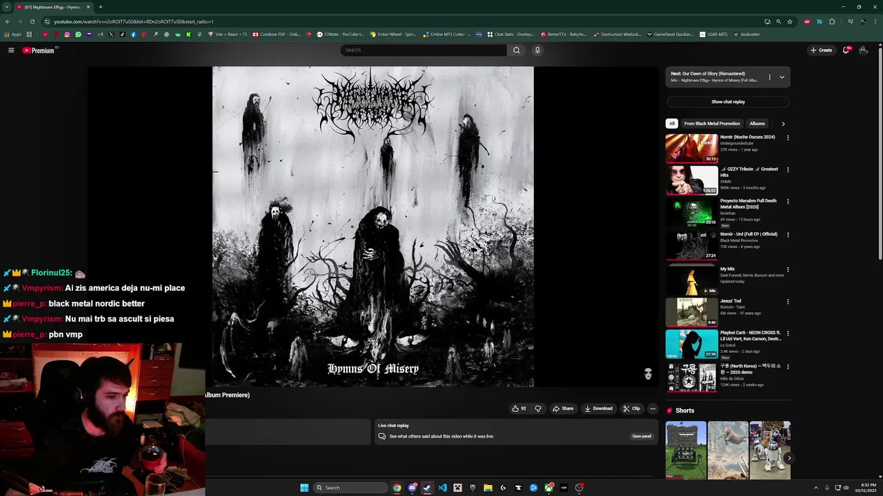Open Jesus' Tod Burzum video thumbnail

click(691, 312)
